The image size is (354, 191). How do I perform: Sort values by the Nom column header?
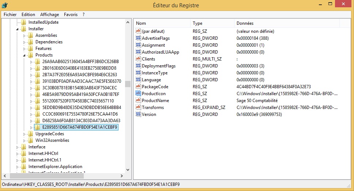click(161, 23)
